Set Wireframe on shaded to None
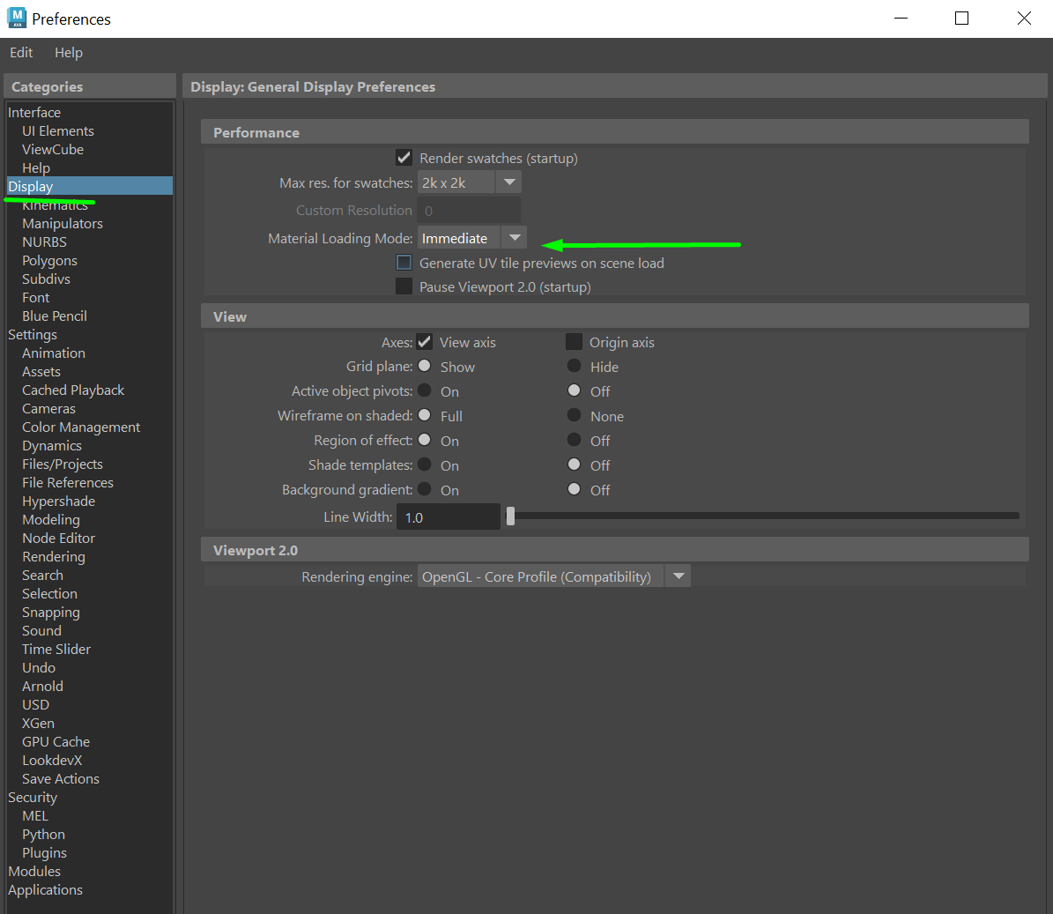 click(x=574, y=415)
